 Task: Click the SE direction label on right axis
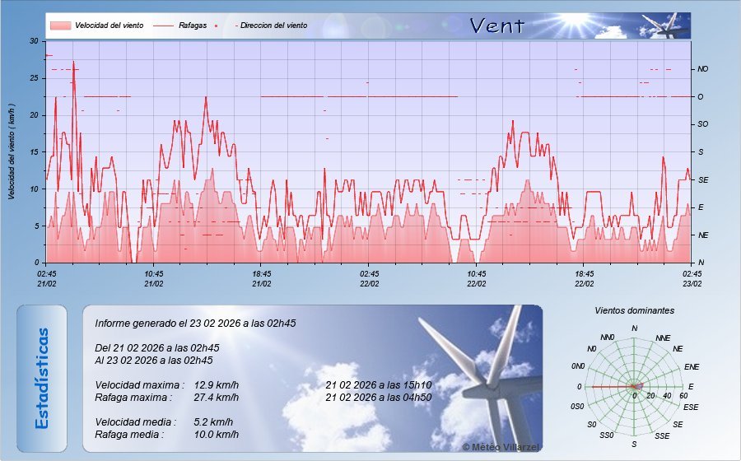pos(702,179)
